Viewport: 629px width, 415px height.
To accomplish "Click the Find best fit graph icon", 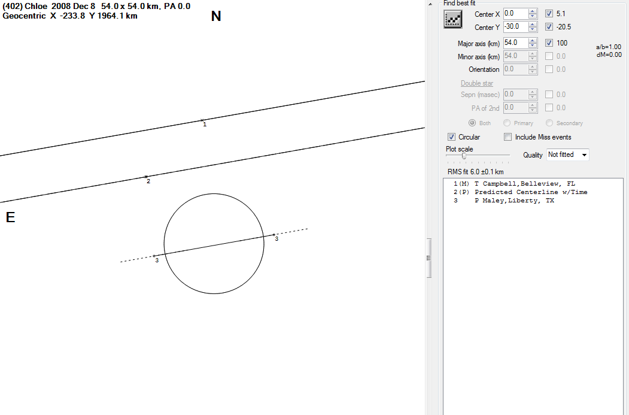I will pyautogui.click(x=453, y=20).
